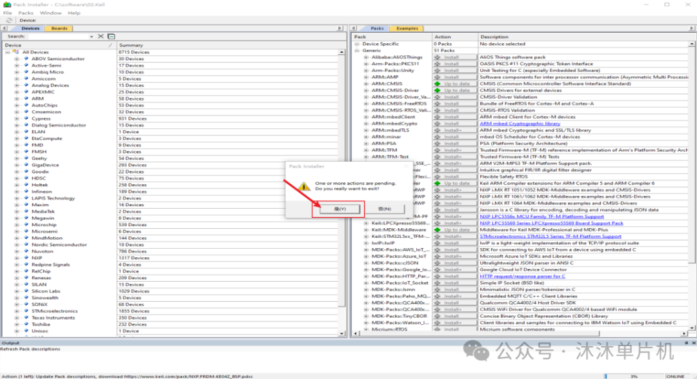Click Install button for Arm-Packs::PKCS11
Image resolution: width=697 pixels, height=379 pixels.
point(455,64)
